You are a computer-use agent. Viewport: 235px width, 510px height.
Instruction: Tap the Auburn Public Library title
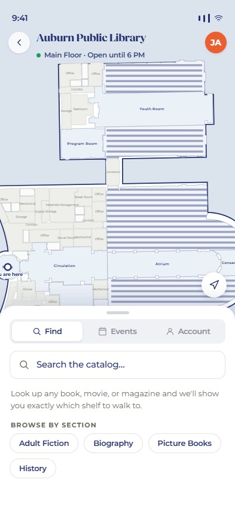click(x=91, y=38)
